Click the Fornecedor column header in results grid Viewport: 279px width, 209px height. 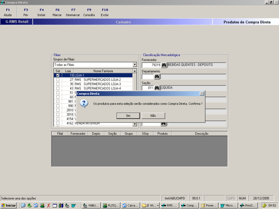(x=78, y=134)
